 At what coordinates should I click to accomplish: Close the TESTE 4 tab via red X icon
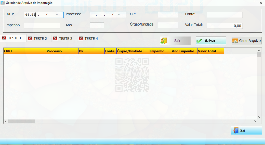tap(81, 39)
